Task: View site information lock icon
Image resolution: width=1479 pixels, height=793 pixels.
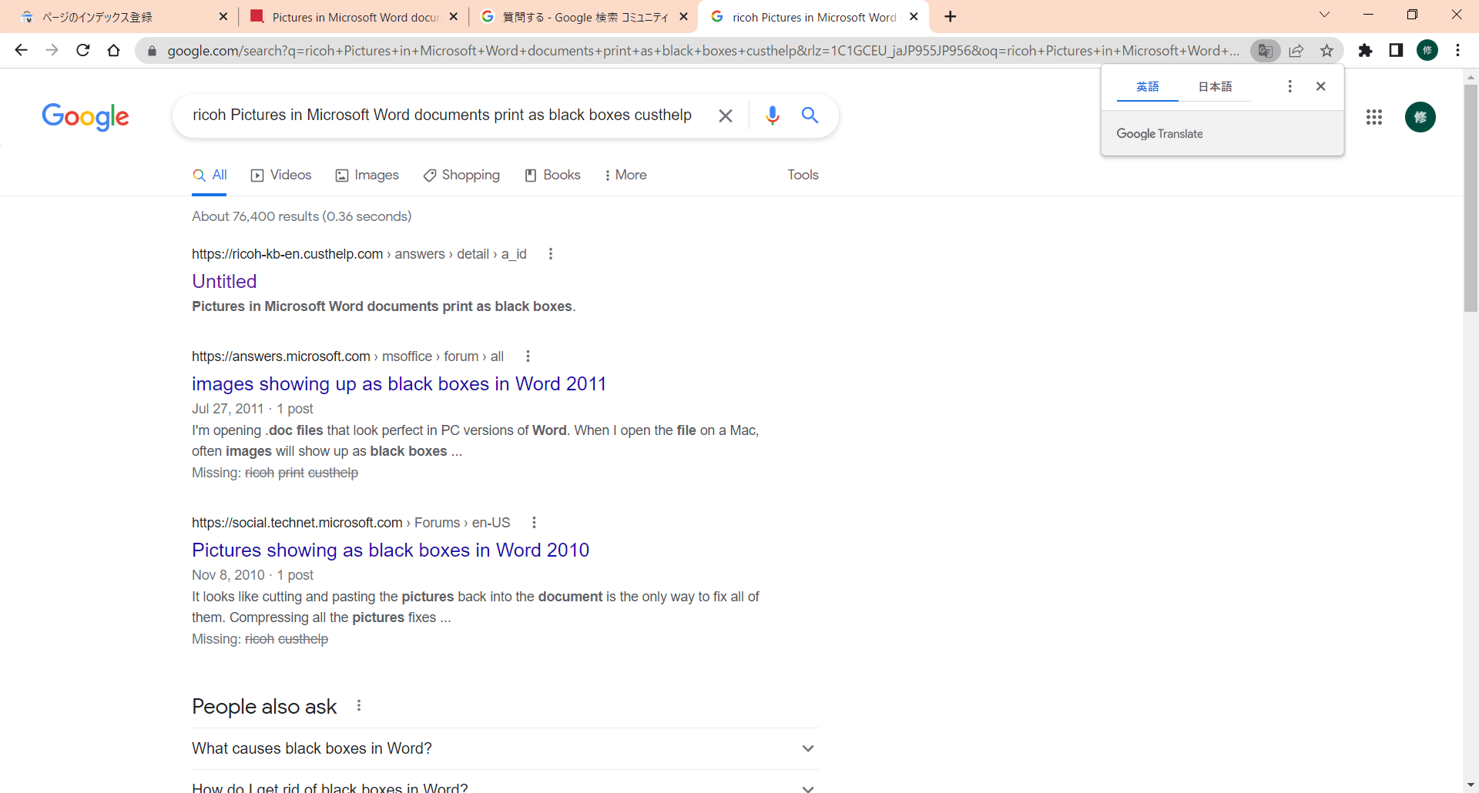Action: pyautogui.click(x=152, y=51)
